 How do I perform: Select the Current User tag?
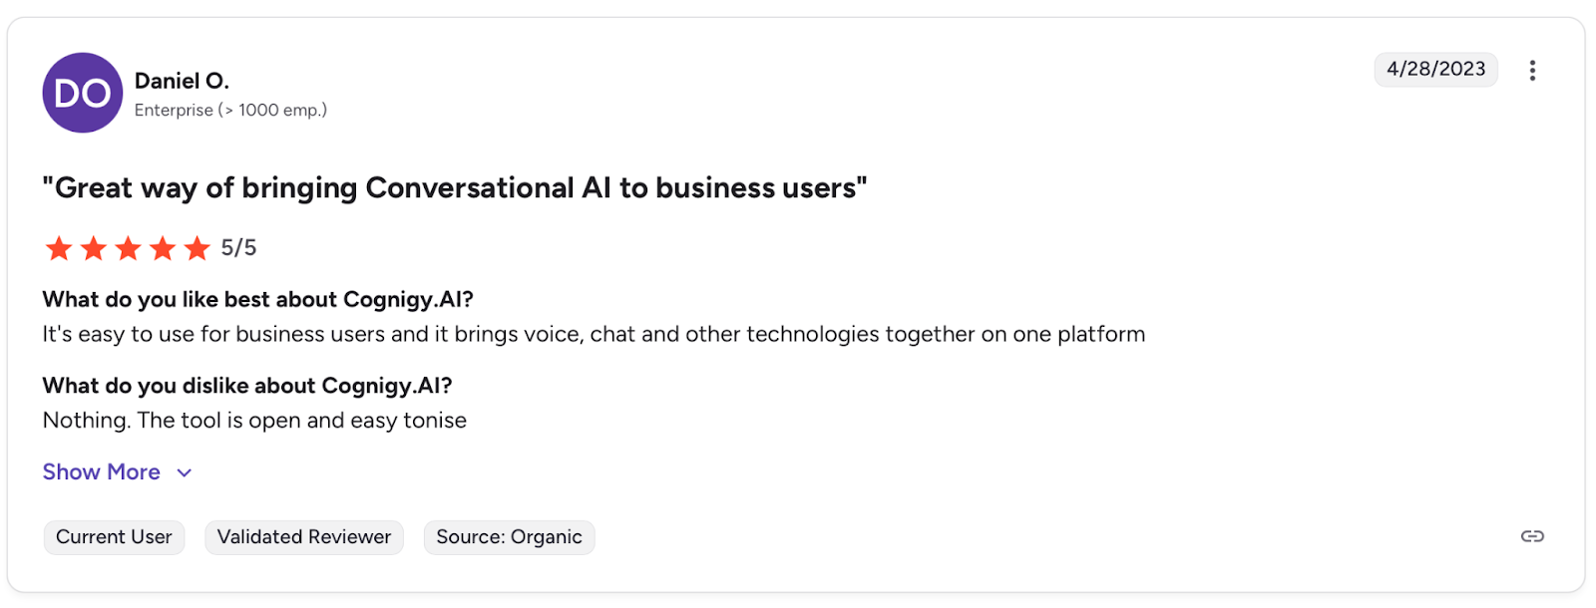coord(114,537)
